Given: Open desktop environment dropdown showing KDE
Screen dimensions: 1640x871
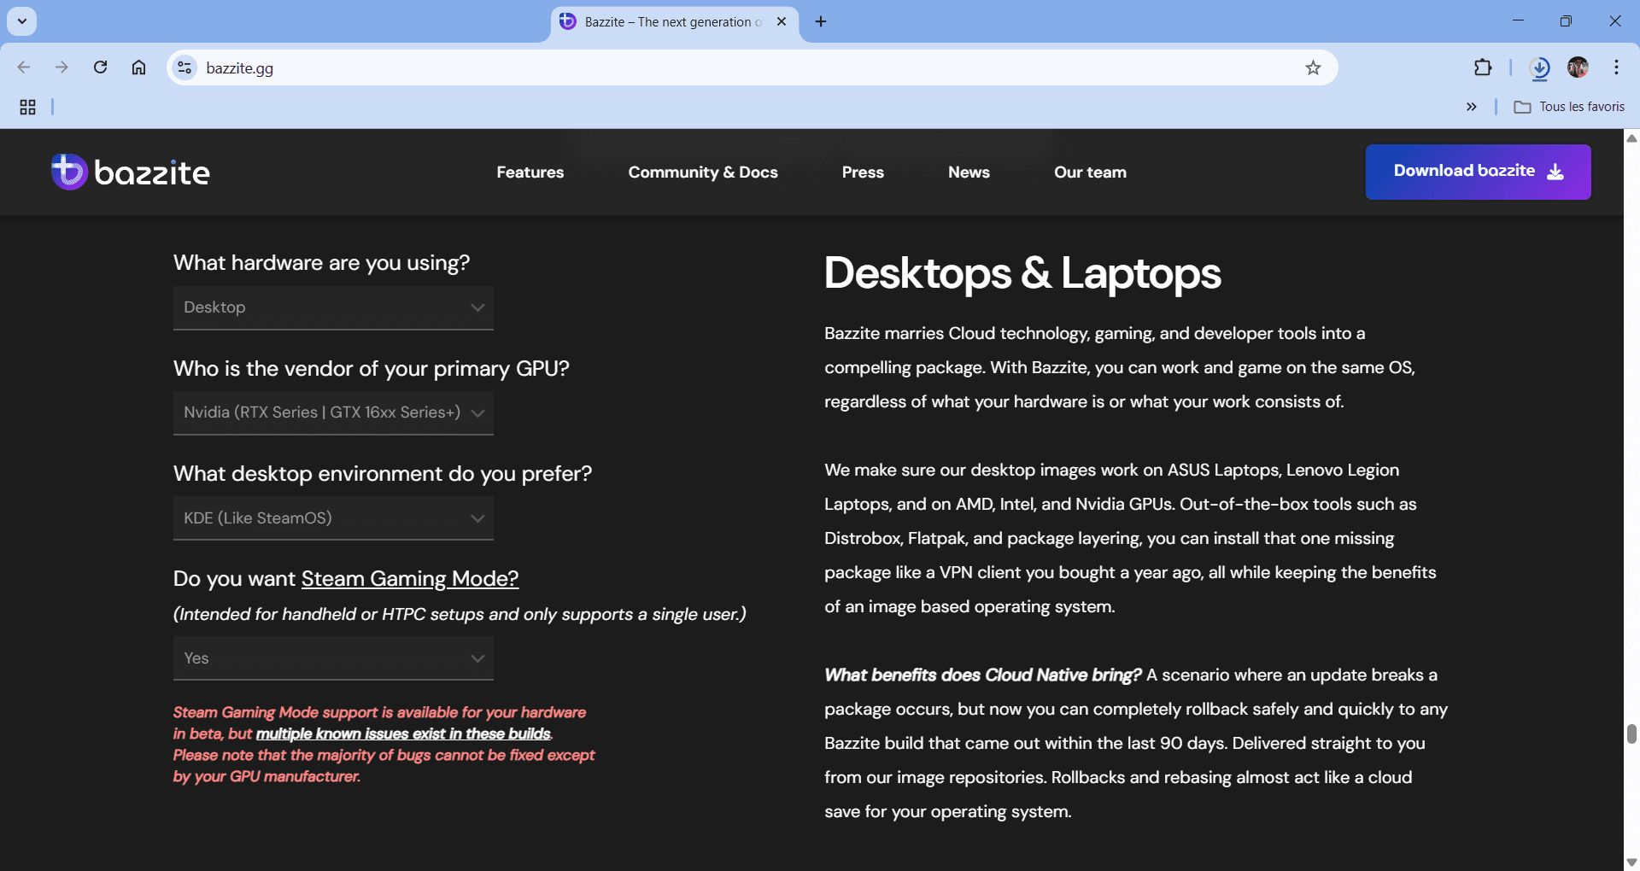Looking at the screenshot, I should click(333, 518).
